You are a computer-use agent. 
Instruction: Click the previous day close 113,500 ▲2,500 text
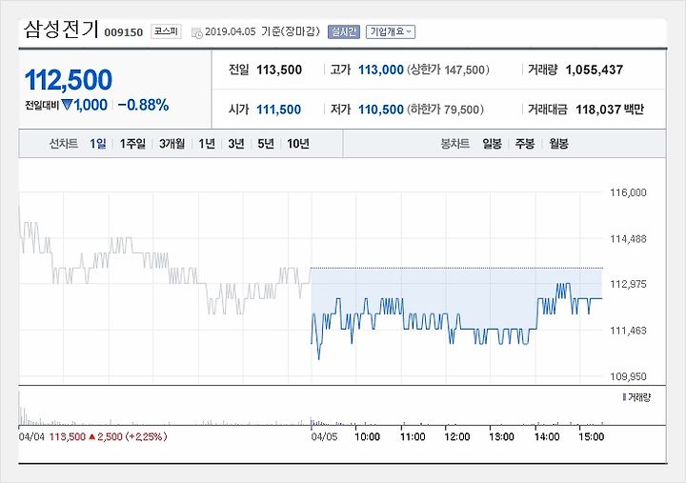tap(108, 436)
